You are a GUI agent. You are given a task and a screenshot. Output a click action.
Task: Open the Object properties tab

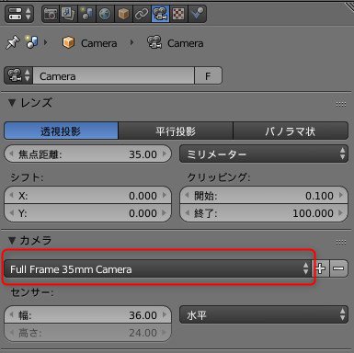tap(123, 14)
